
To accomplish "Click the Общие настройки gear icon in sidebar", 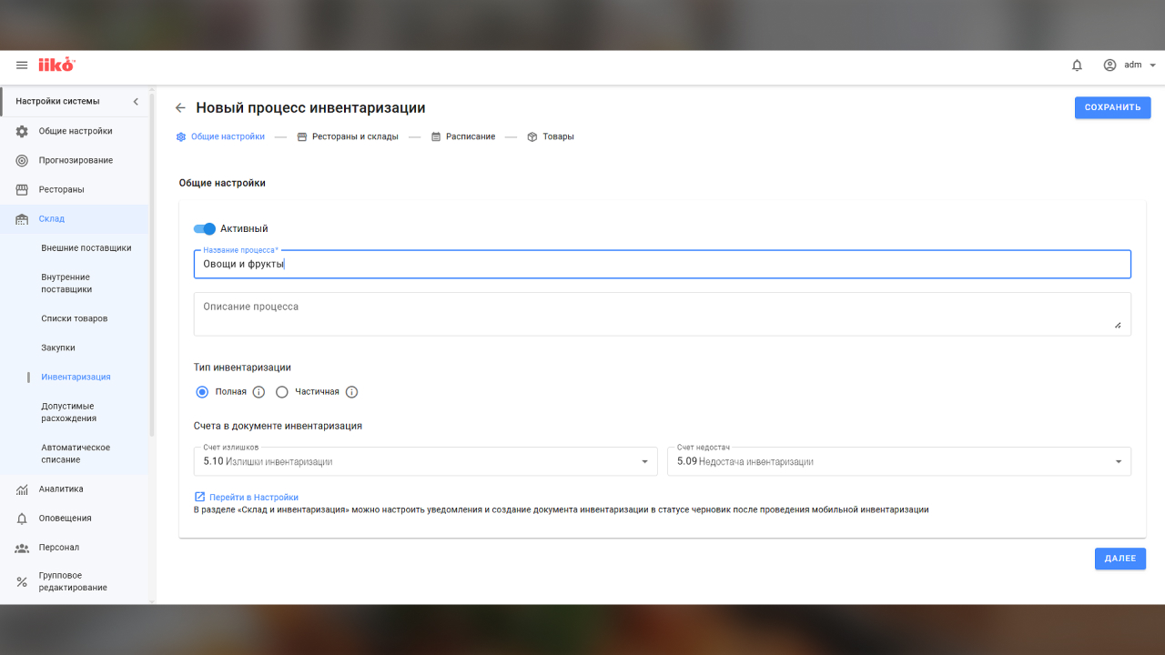I will (22, 131).
